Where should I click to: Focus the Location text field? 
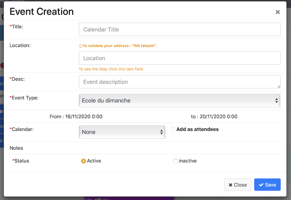(x=179, y=58)
